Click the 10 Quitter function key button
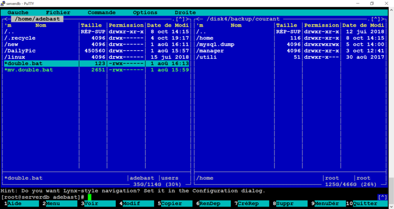Screen dimensions: 394x209 367,204
